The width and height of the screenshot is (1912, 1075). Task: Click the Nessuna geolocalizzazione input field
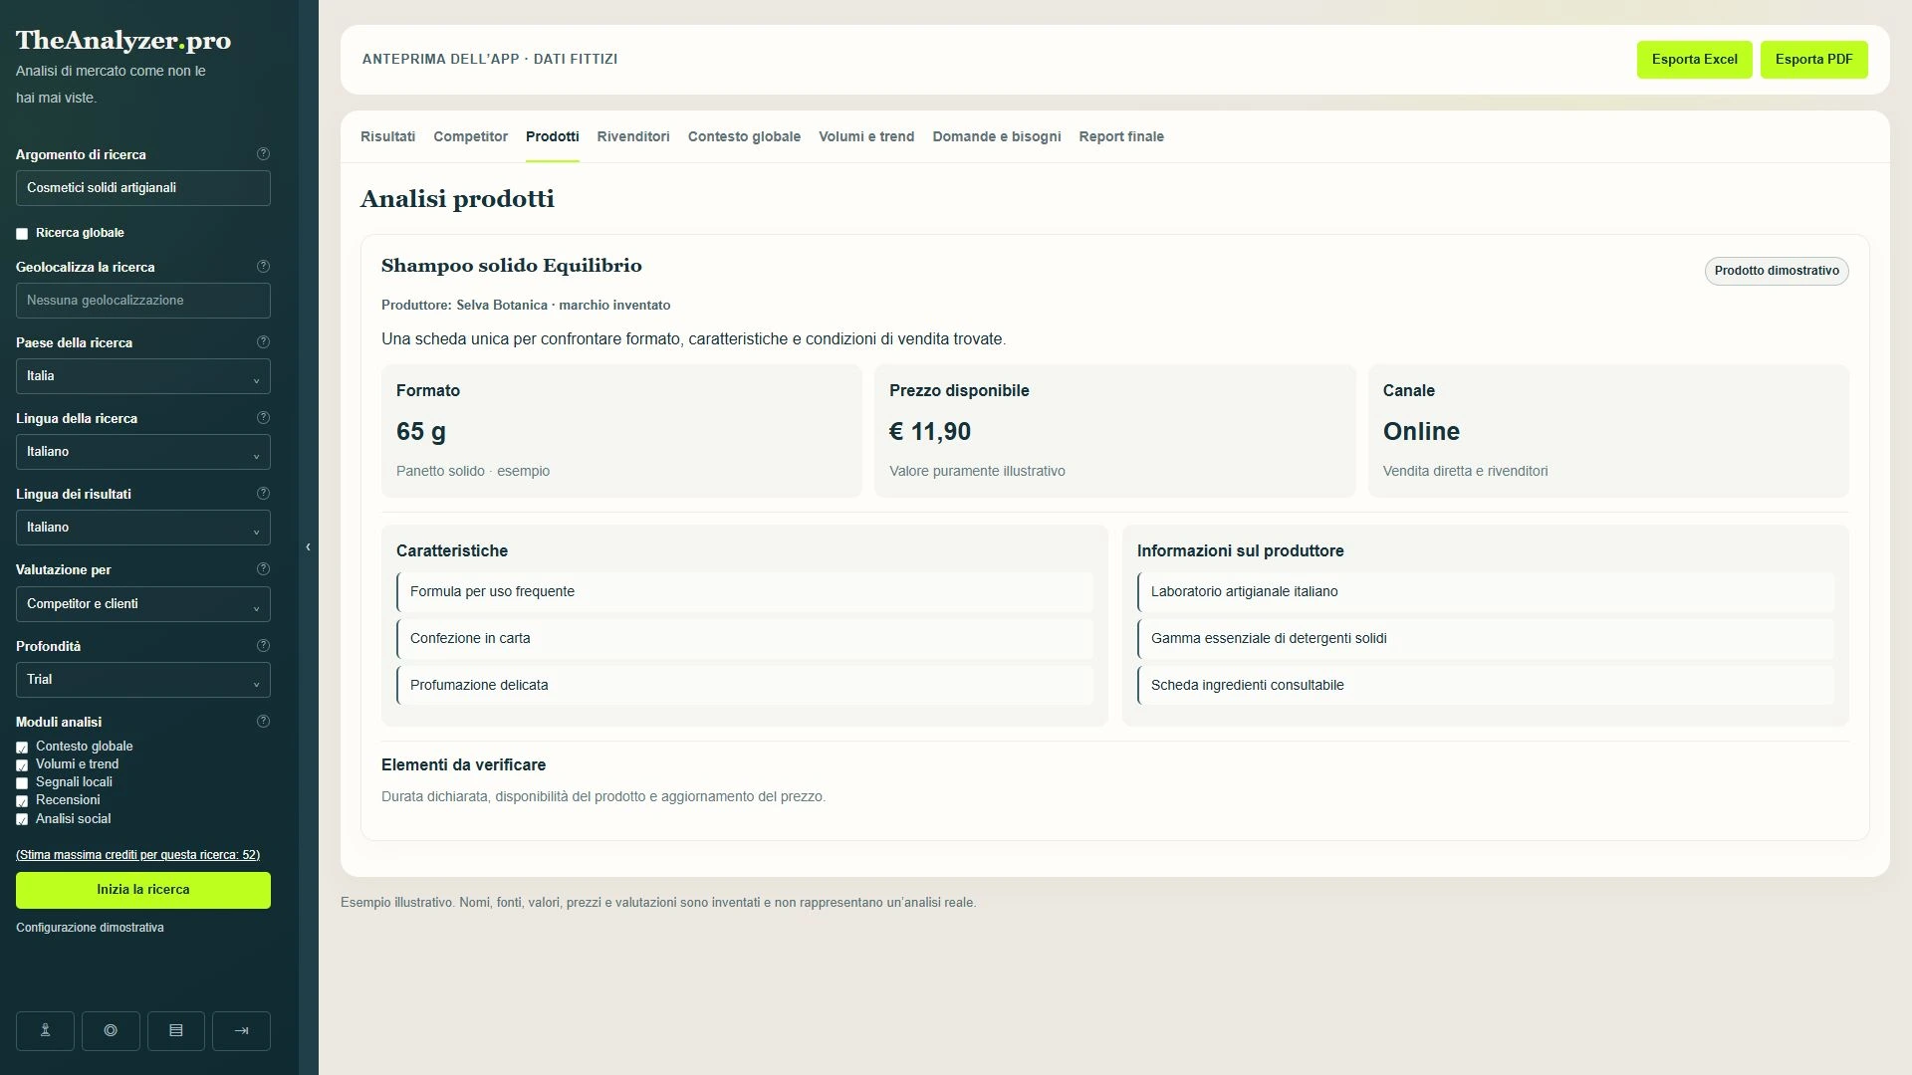pos(143,301)
